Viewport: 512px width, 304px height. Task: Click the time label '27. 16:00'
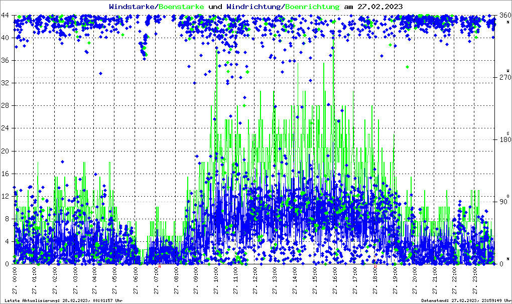[x=335, y=281]
